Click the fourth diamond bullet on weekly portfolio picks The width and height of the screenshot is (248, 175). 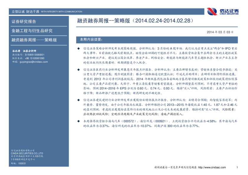[78, 121]
